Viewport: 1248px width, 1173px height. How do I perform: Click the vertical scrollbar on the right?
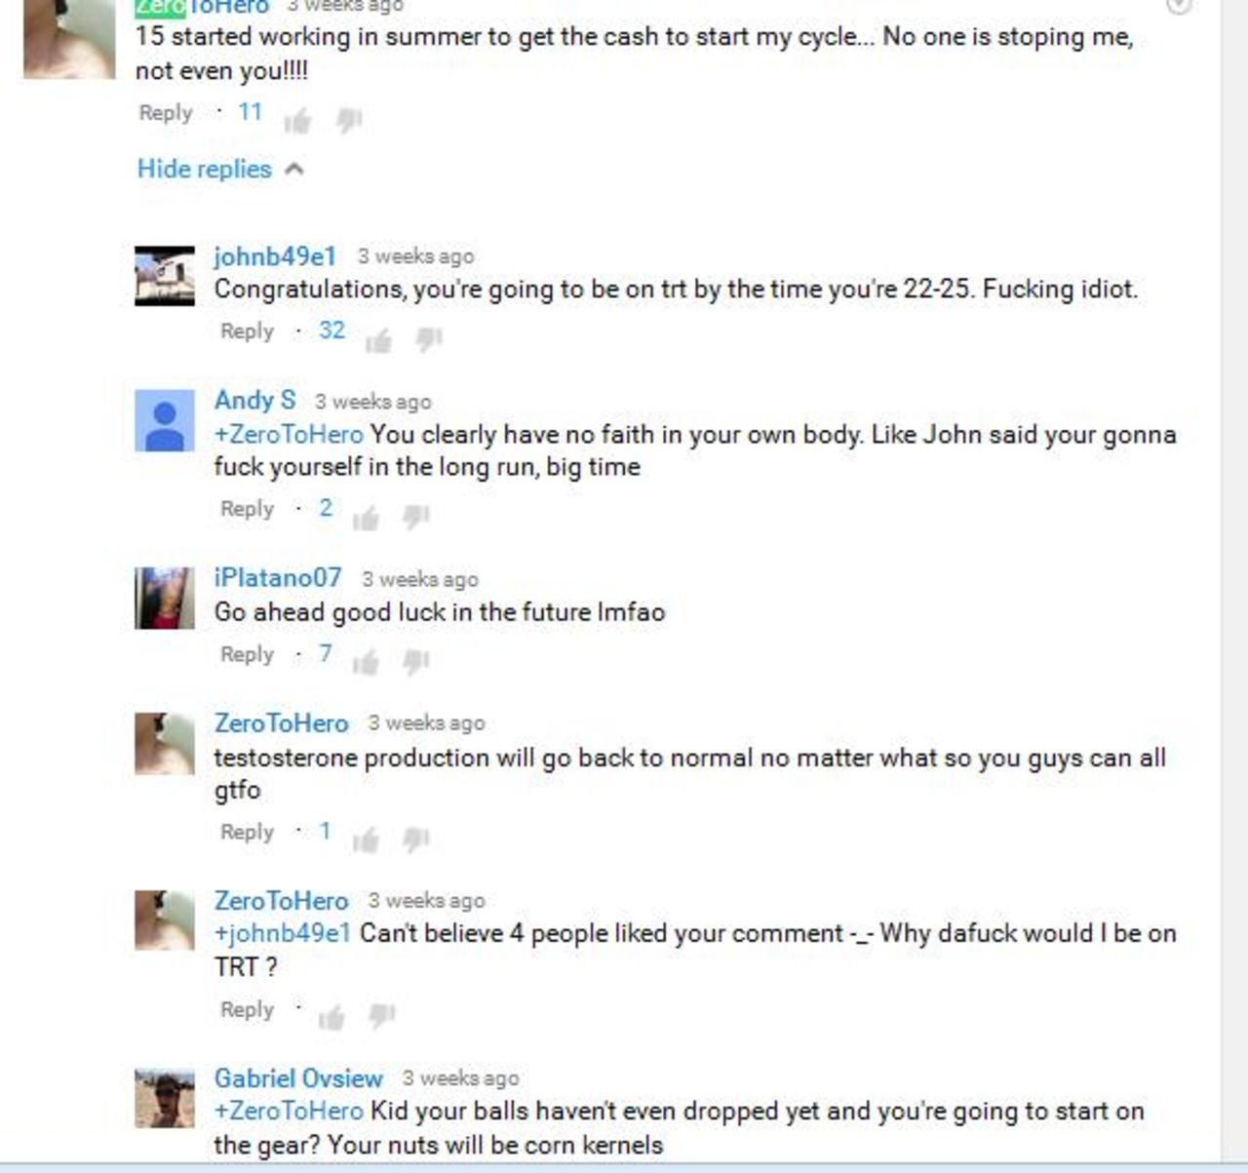click(x=1234, y=581)
